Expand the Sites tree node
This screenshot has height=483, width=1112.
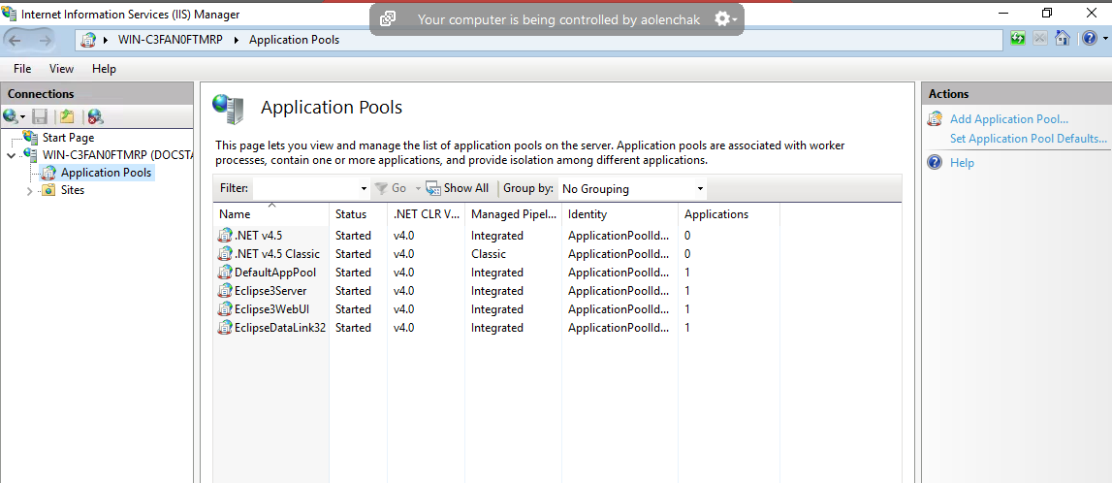29,191
